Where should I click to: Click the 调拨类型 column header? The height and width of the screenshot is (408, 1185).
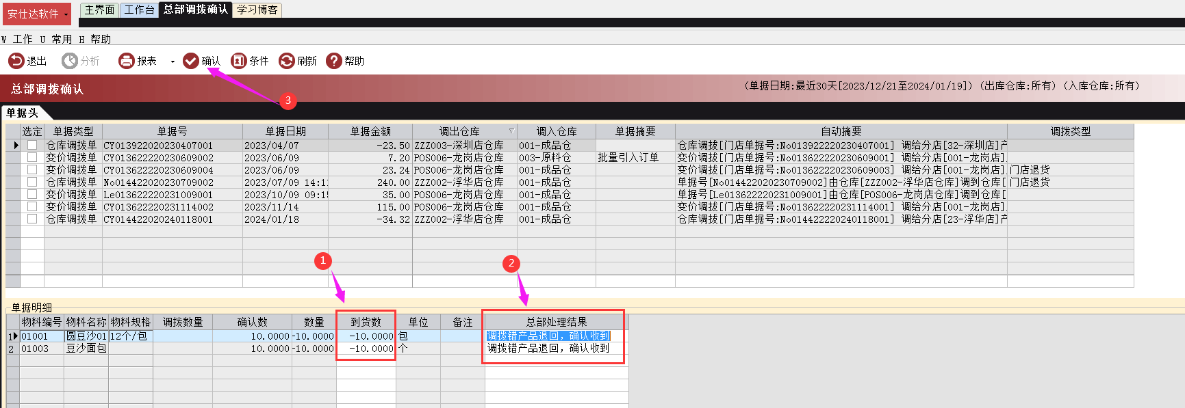coord(1071,131)
